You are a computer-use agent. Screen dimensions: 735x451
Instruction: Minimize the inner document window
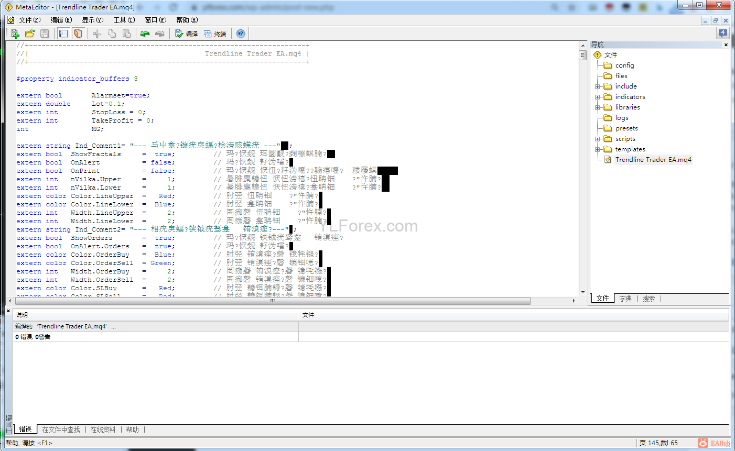(x=706, y=20)
